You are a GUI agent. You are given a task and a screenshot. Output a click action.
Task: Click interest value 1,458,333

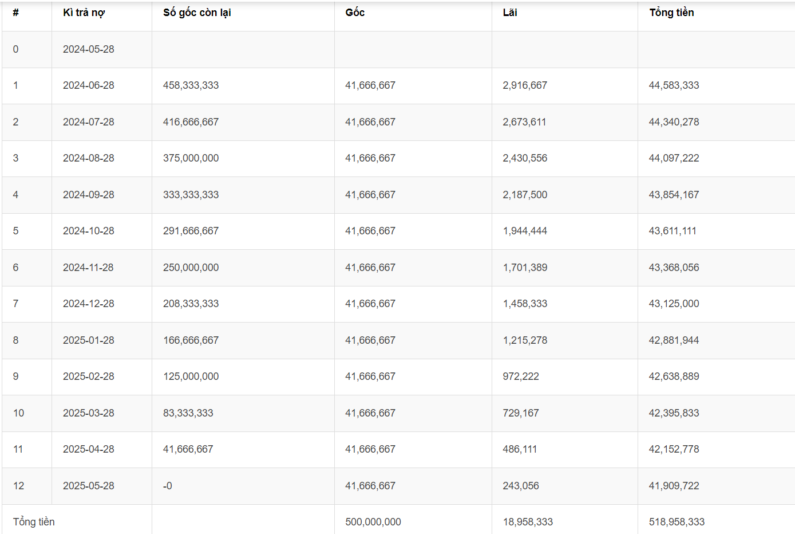pyautogui.click(x=525, y=304)
